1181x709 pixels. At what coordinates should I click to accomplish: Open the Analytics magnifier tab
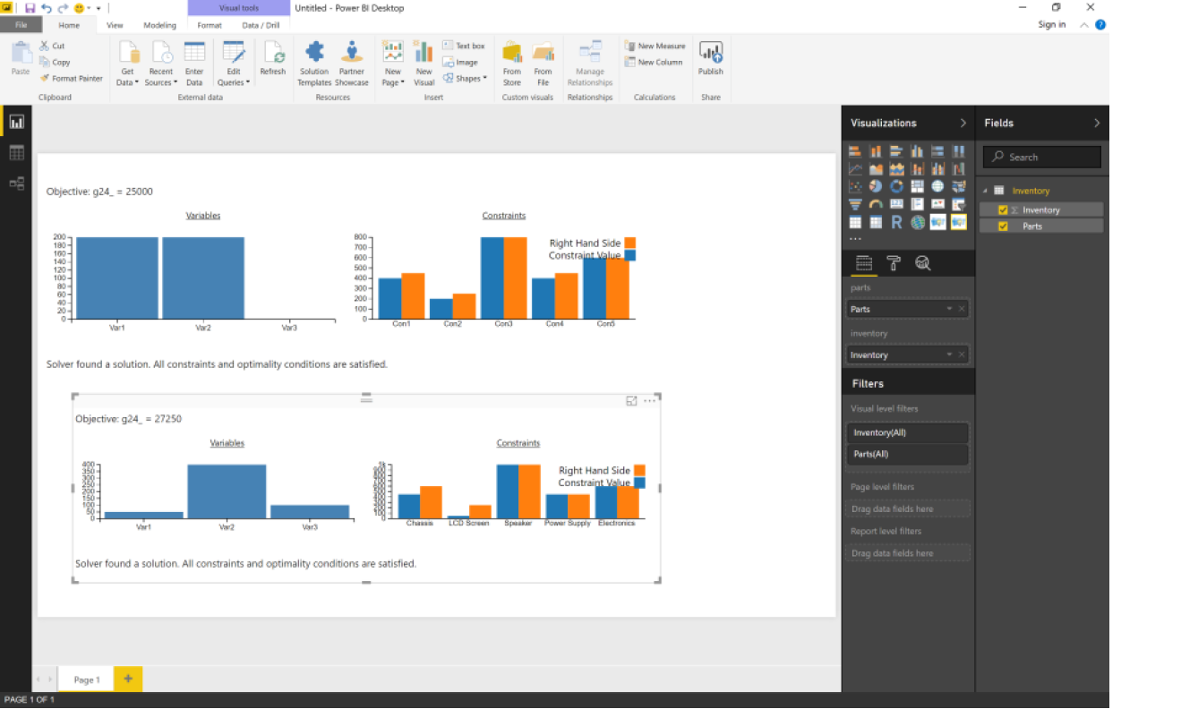[922, 263]
